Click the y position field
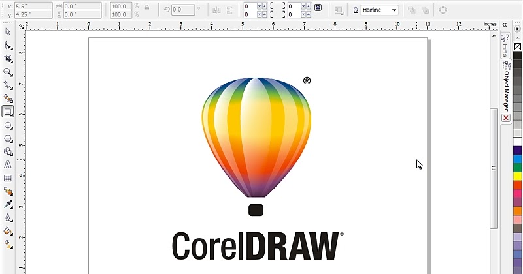The image size is (523, 274). click(33, 14)
